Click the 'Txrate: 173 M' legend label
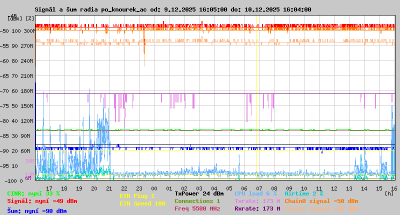The height and width of the screenshot is (215, 400). click(257, 201)
